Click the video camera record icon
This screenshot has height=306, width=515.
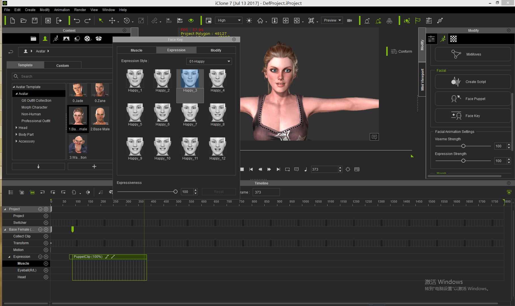tap(349, 20)
